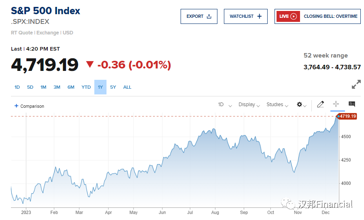
Task: Toggle the crosshair cursor tool
Action: tap(336, 105)
